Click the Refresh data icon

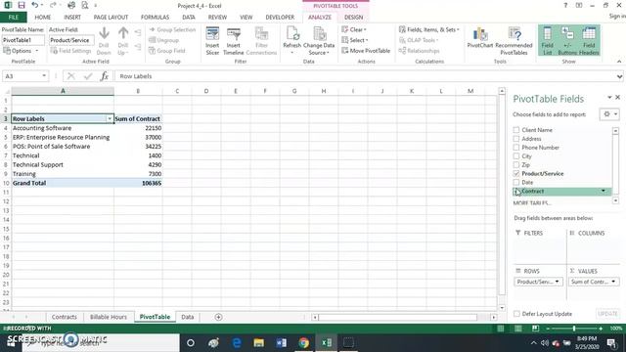[x=292, y=41]
